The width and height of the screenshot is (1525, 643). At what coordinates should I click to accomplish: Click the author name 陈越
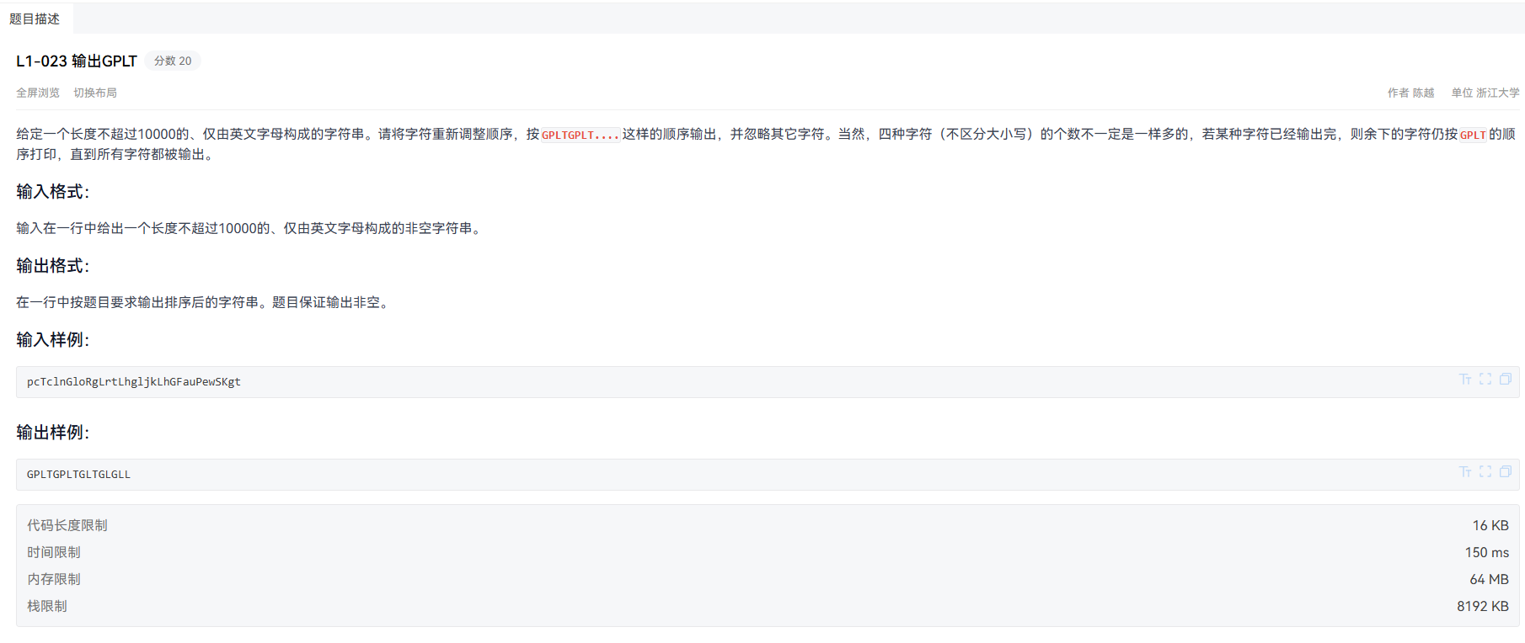point(1423,93)
